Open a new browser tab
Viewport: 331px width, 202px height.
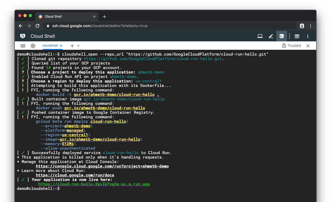click(x=104, y=17)
